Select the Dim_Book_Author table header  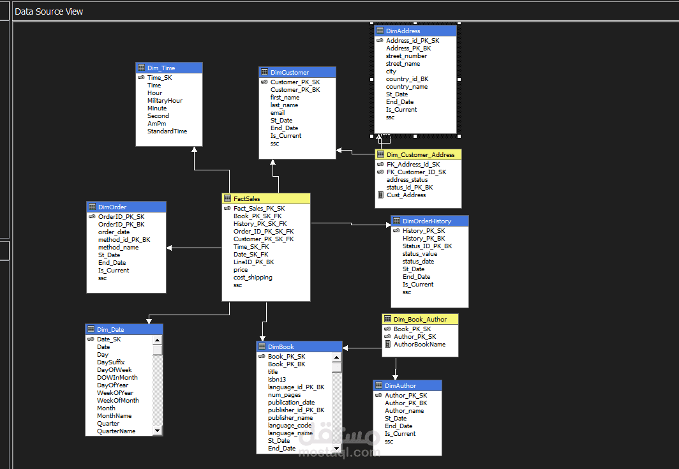coord(420,319)
